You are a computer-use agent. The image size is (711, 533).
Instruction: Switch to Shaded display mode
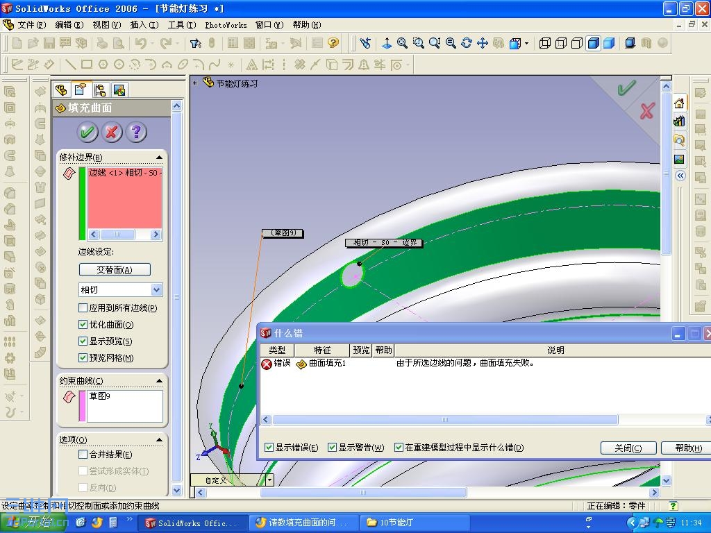coord(609,43)
